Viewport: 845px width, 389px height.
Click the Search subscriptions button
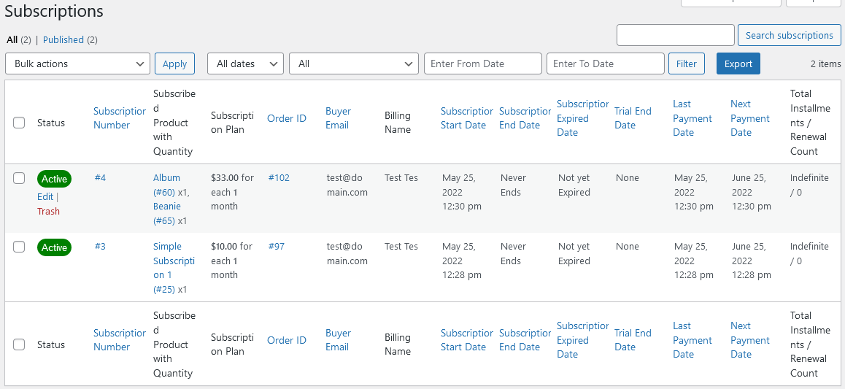point(789,35)
